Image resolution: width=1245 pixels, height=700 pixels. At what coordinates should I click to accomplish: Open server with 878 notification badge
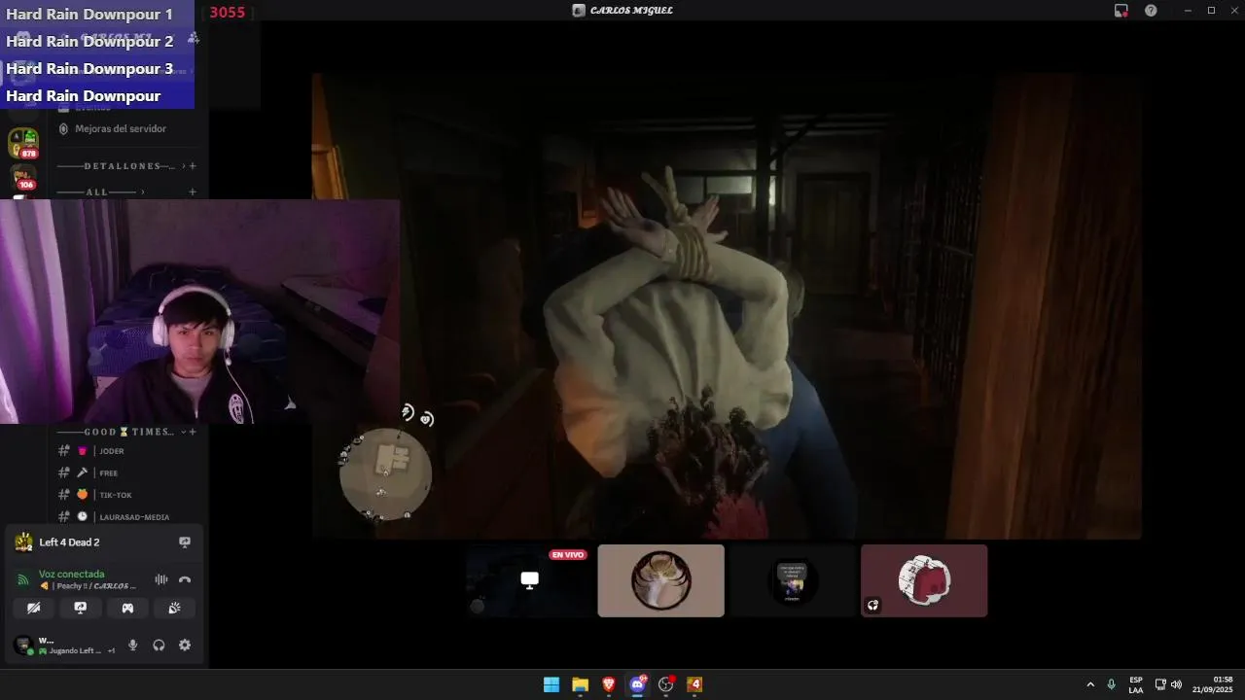click(x=23, y=143)
